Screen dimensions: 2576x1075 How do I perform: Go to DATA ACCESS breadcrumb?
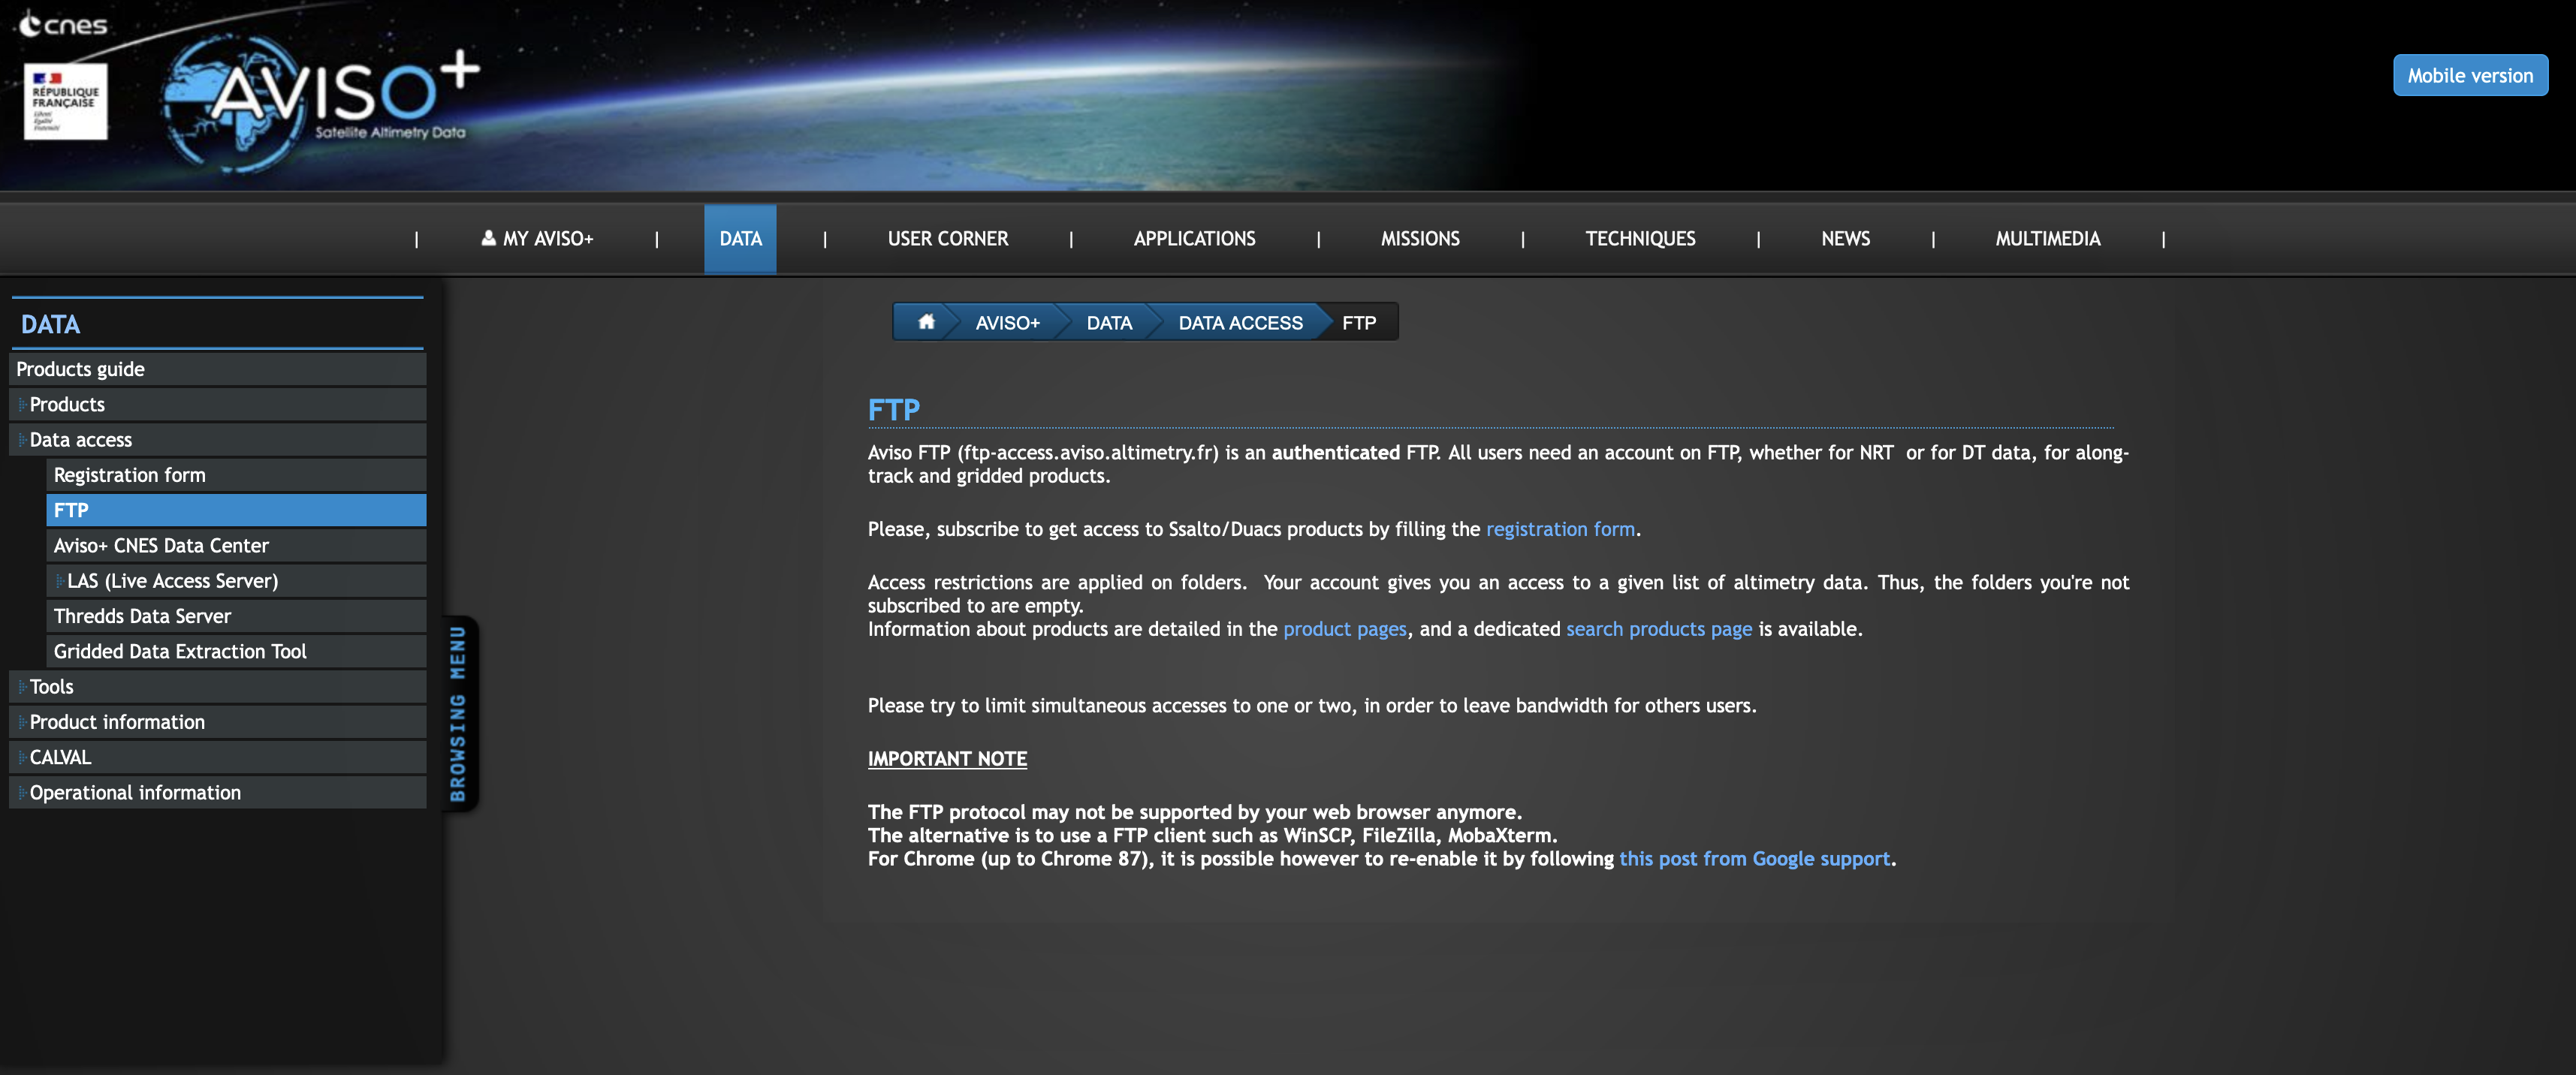[x=1239, y=323]
